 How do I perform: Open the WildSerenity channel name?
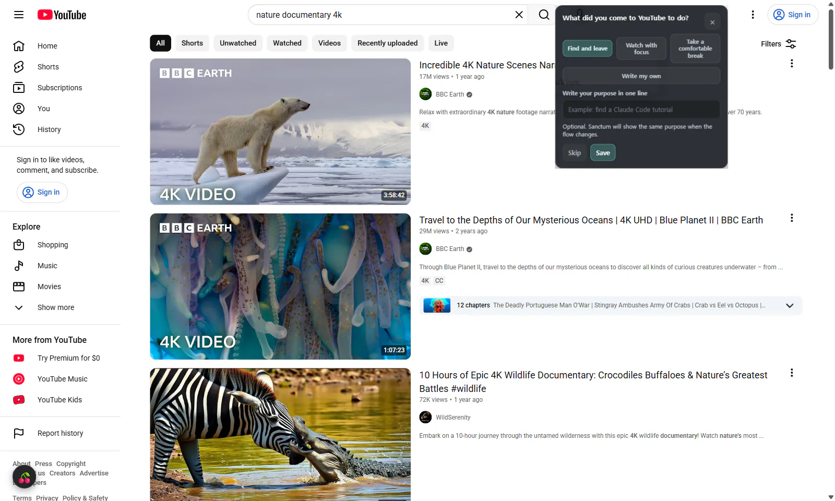pyautogui.click(x=453, y=417)
